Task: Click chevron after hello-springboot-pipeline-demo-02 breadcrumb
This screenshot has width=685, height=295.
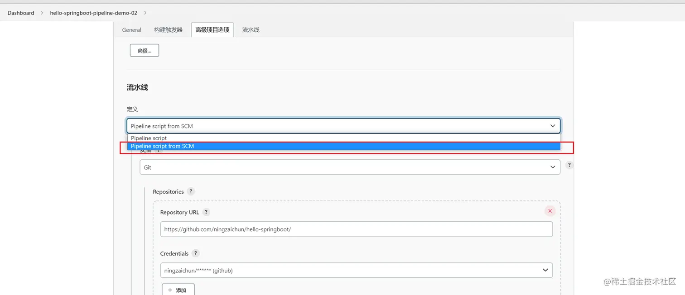Action: tap(145, 13)
